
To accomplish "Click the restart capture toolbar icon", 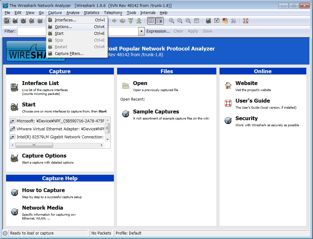I will click(x=40, y=20).
